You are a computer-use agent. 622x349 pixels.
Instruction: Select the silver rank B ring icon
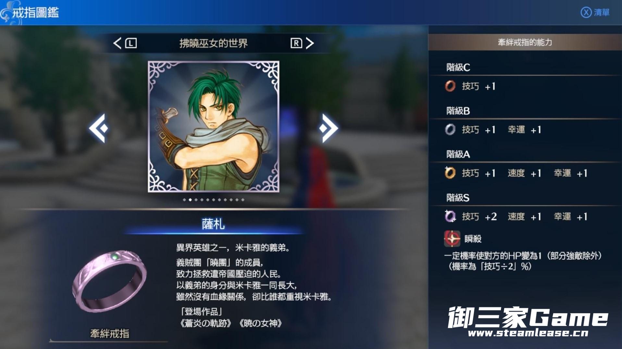coord(450,130)
